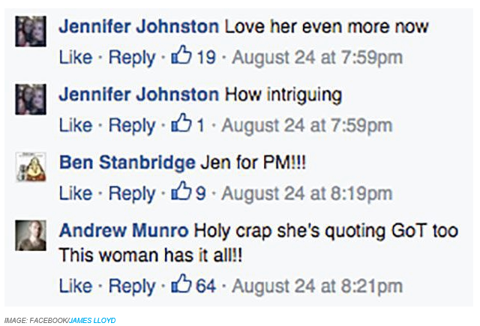Like Andrew Munro's GoT comment
The image size is (480, 326).
(x=76, y=286)
